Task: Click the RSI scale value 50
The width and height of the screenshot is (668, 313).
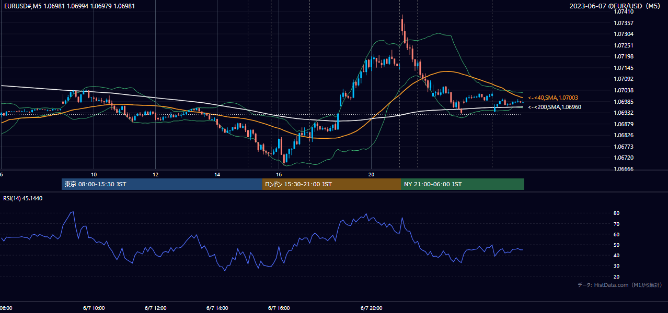Action: 617,245
